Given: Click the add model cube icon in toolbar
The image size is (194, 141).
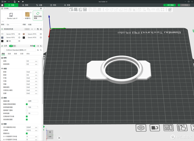Looking at the screenshot, I should (x=71, y=9).
